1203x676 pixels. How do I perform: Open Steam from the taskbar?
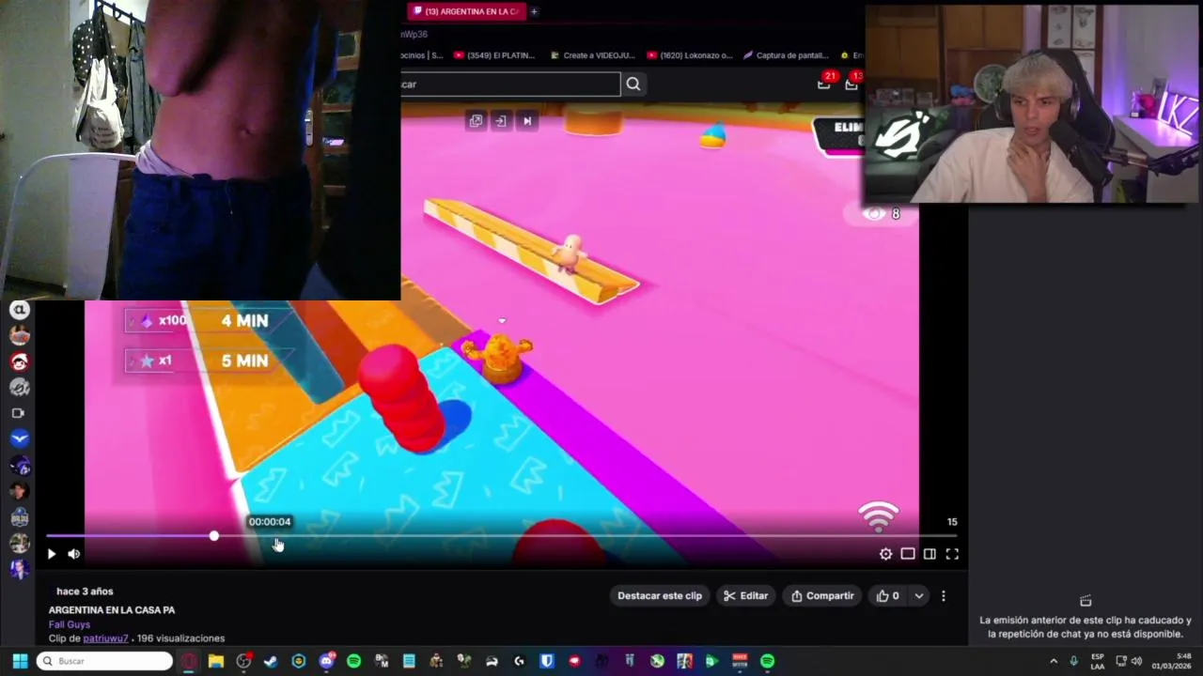point(271,661)
